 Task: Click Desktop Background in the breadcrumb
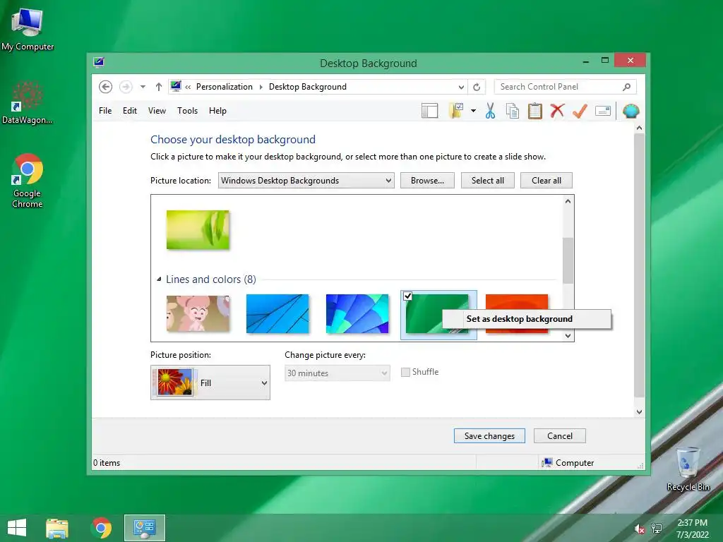coord(308,87)
